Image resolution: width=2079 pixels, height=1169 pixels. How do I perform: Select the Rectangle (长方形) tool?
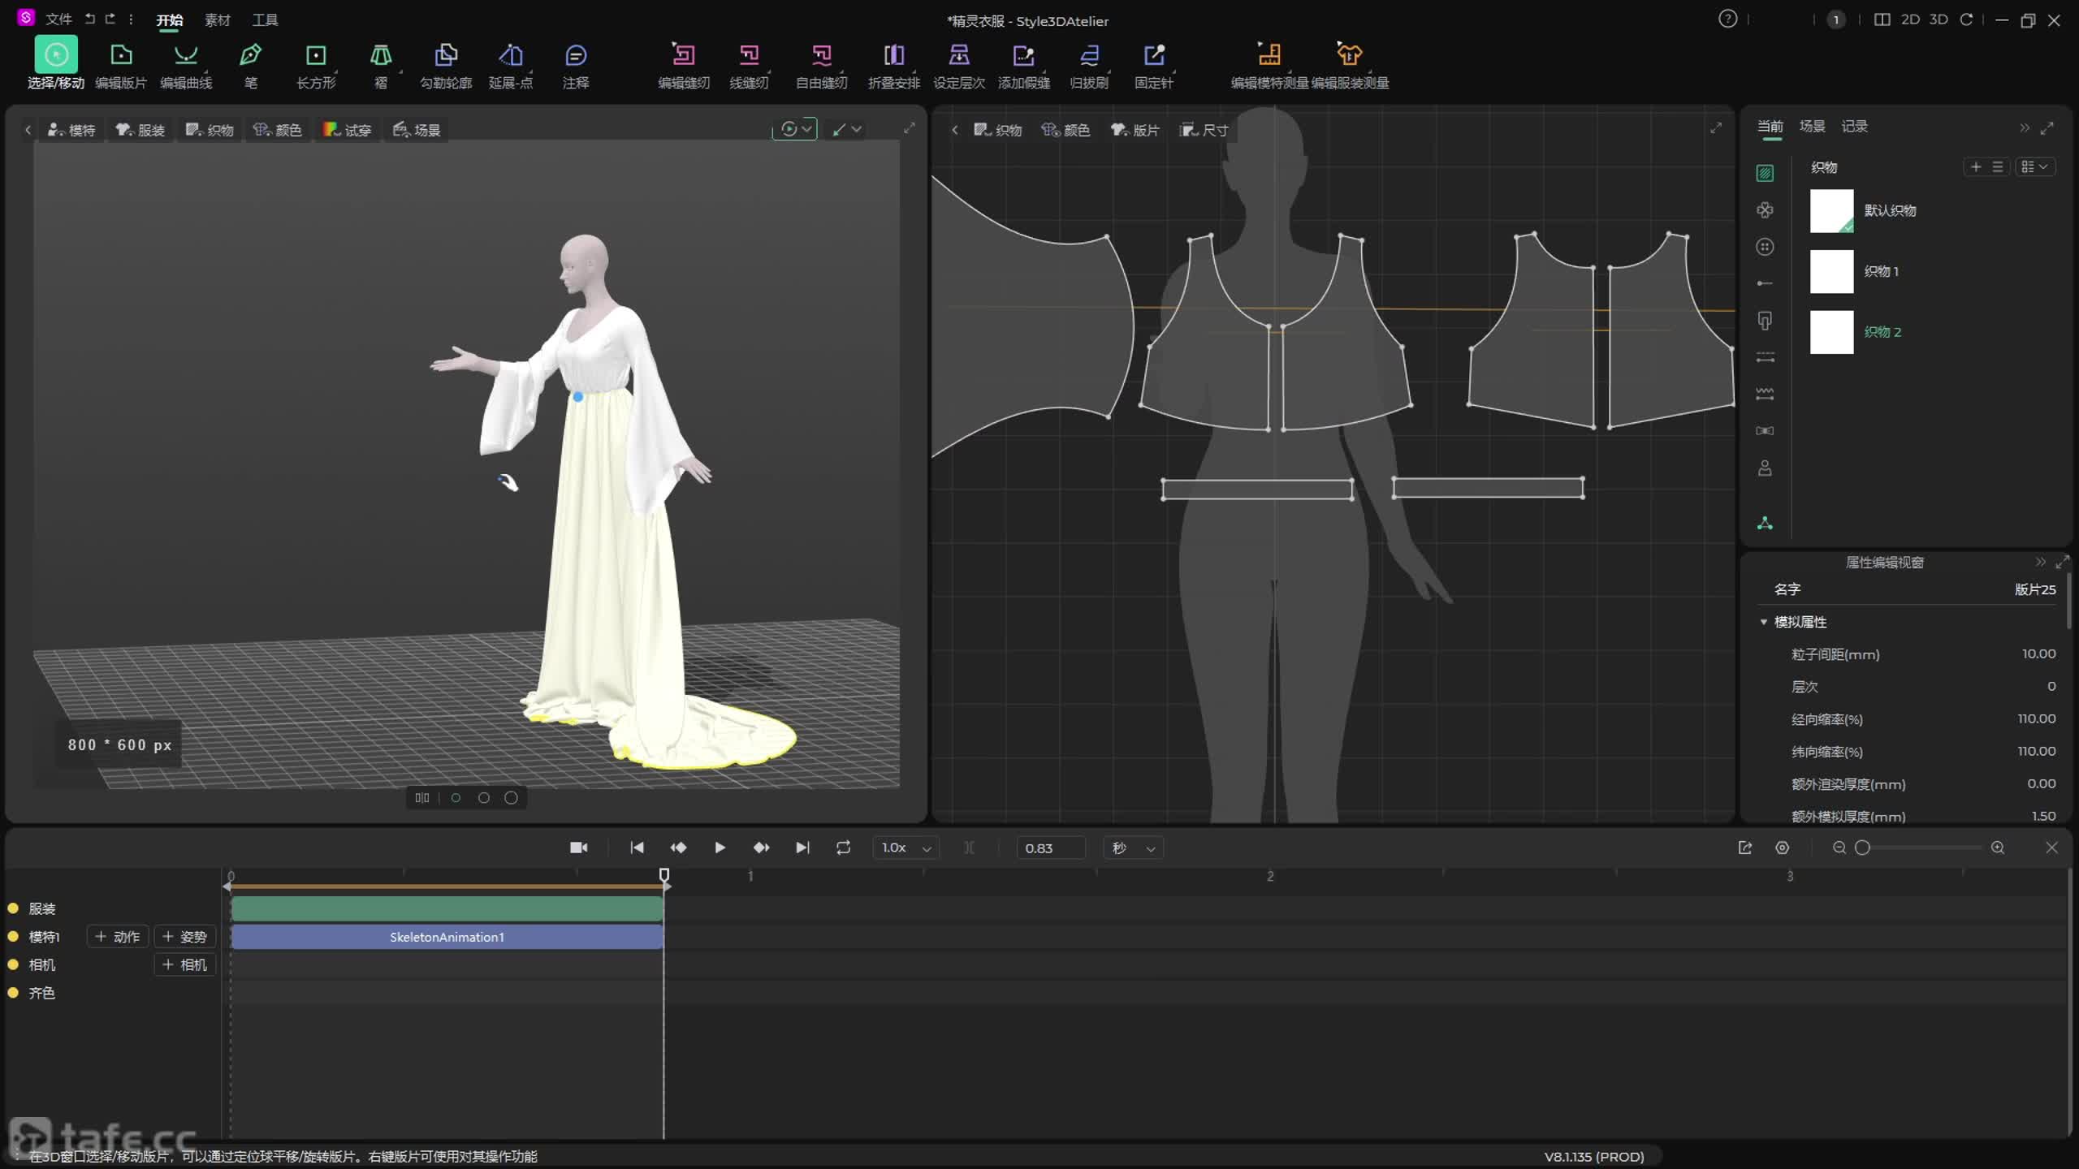[x=316, y=56]
